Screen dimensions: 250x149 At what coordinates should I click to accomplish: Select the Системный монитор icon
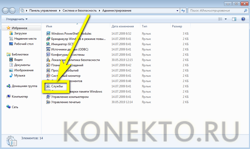click(48, 76)
